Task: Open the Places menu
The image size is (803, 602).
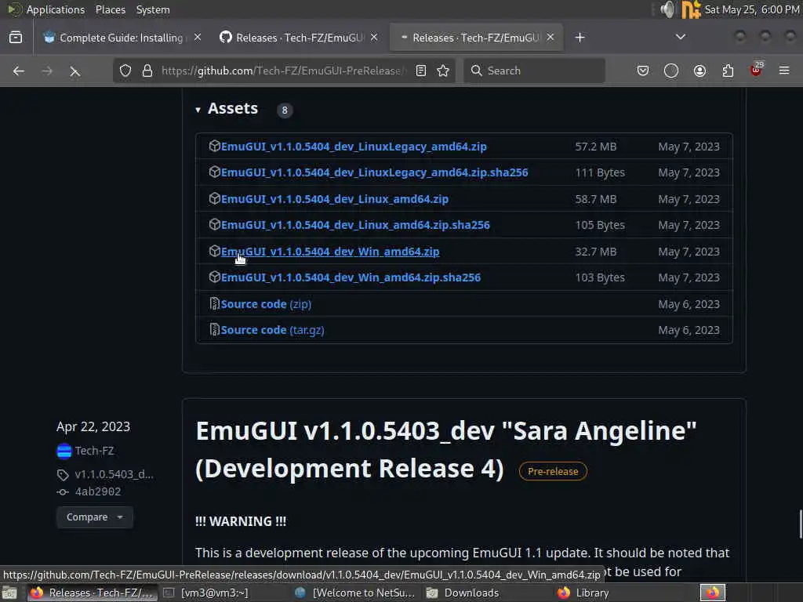Action: (x=111, y=9)
